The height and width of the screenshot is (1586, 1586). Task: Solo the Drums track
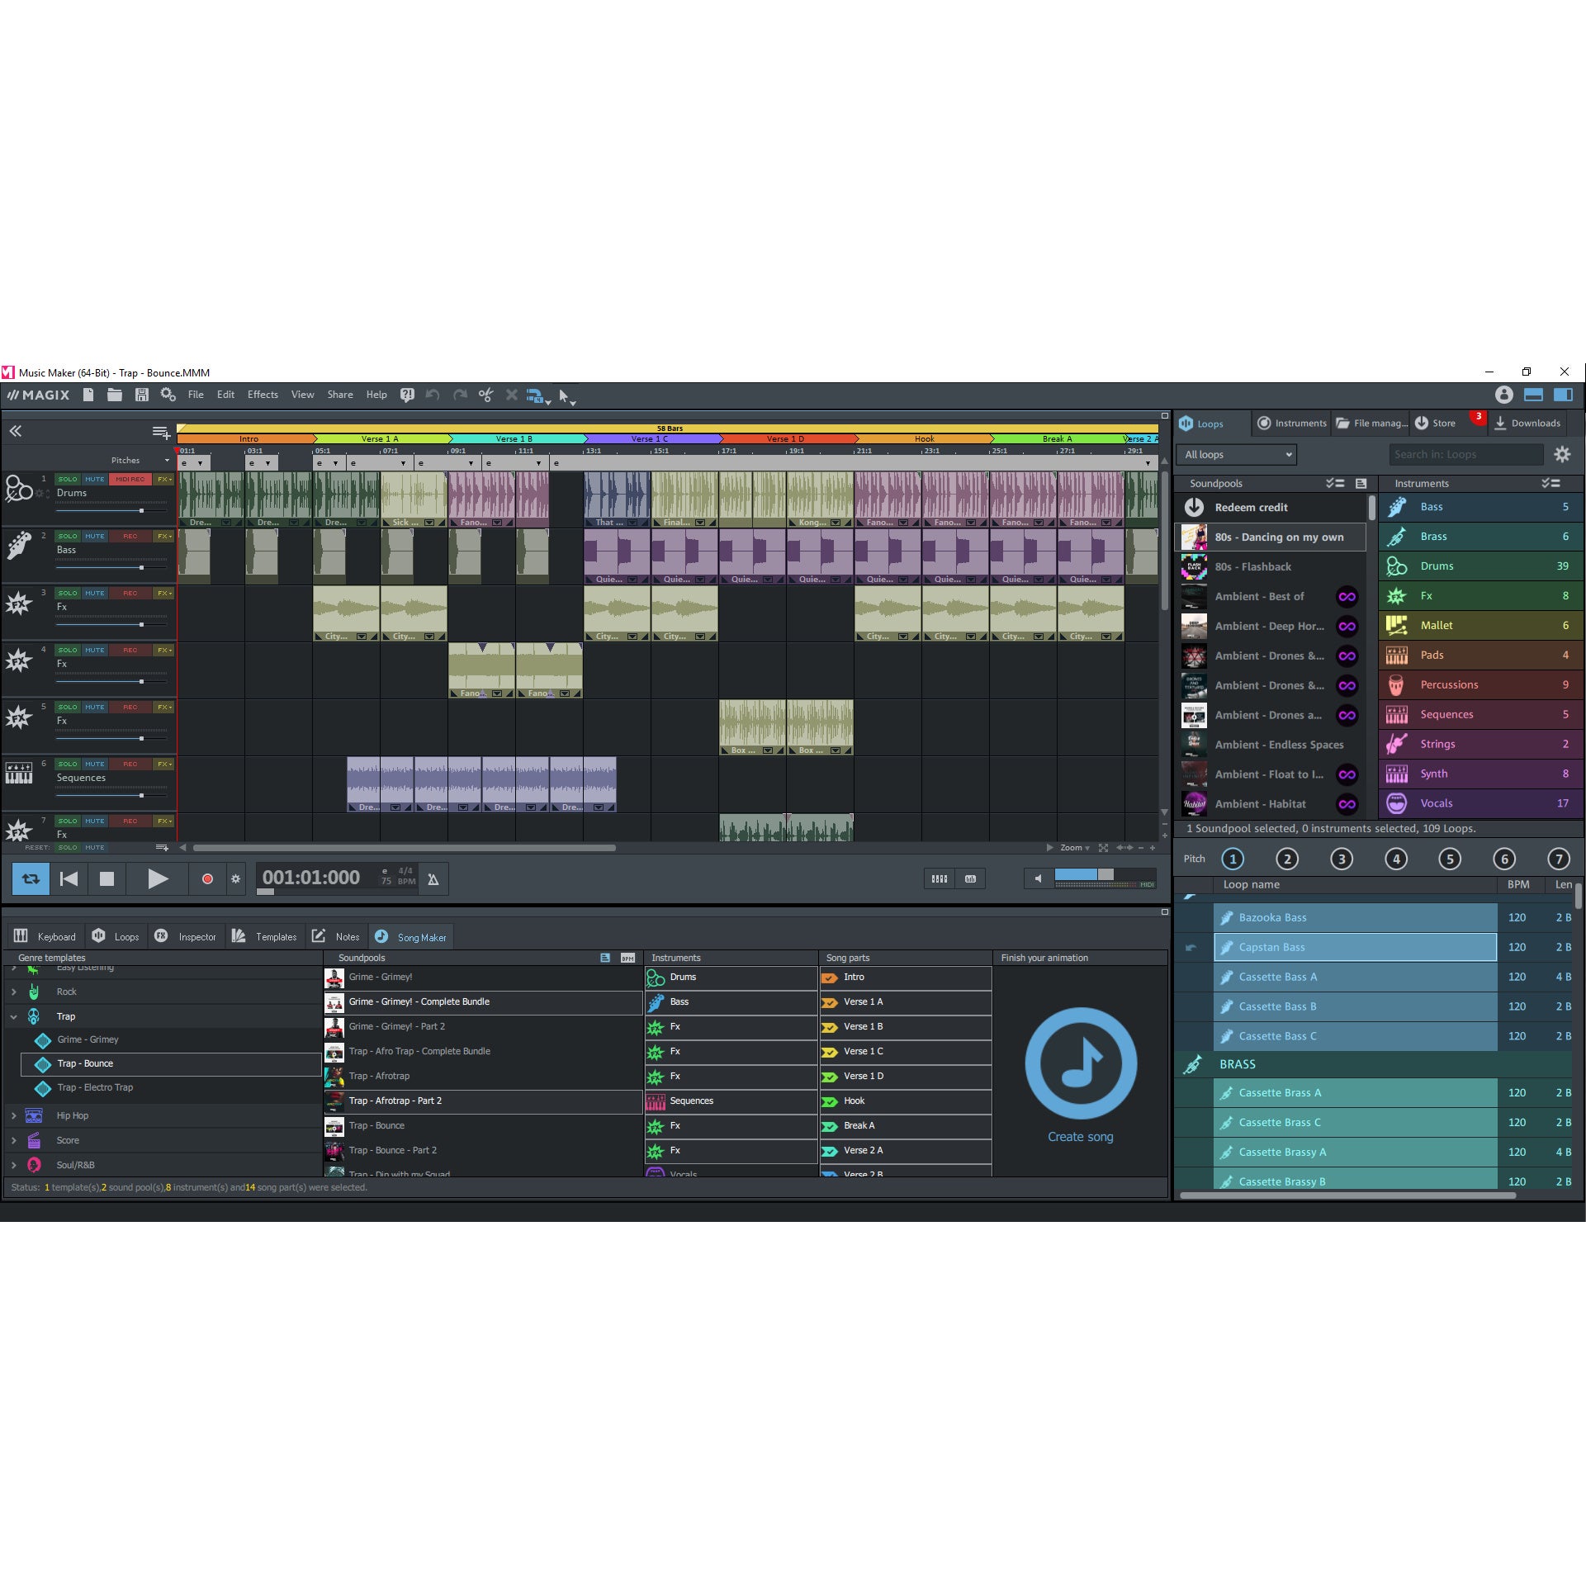(68, 479)
